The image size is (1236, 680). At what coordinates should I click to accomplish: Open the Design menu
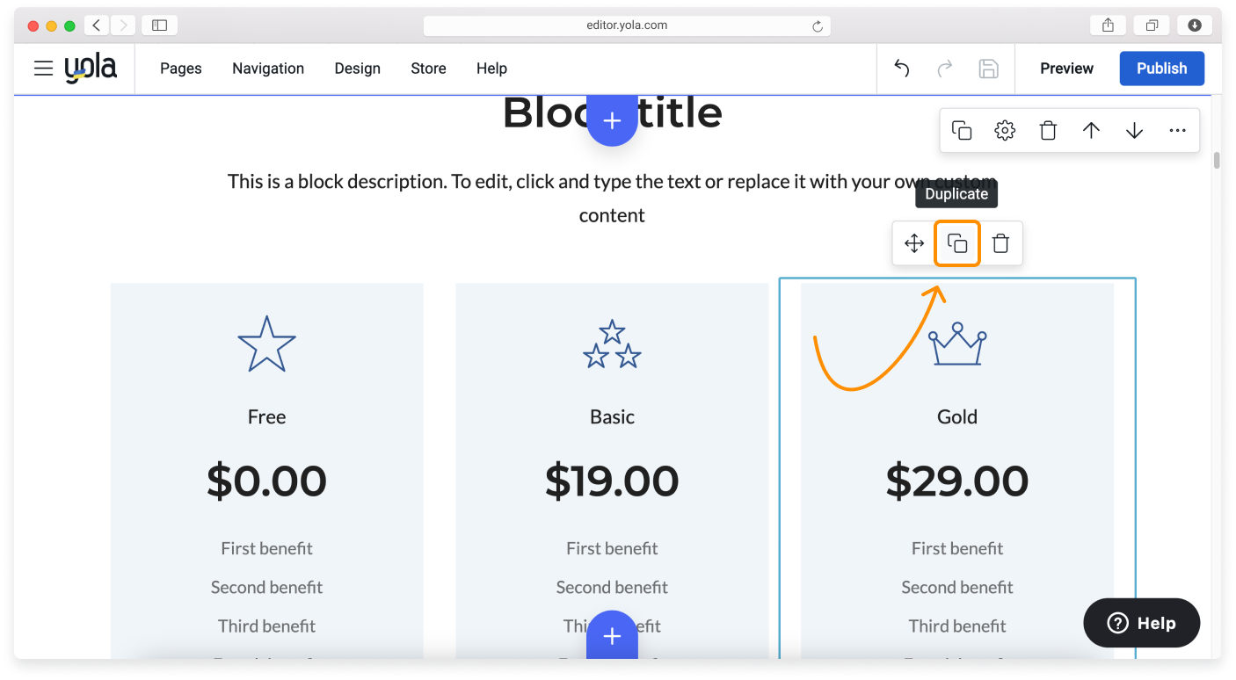[x=357, y=68]
